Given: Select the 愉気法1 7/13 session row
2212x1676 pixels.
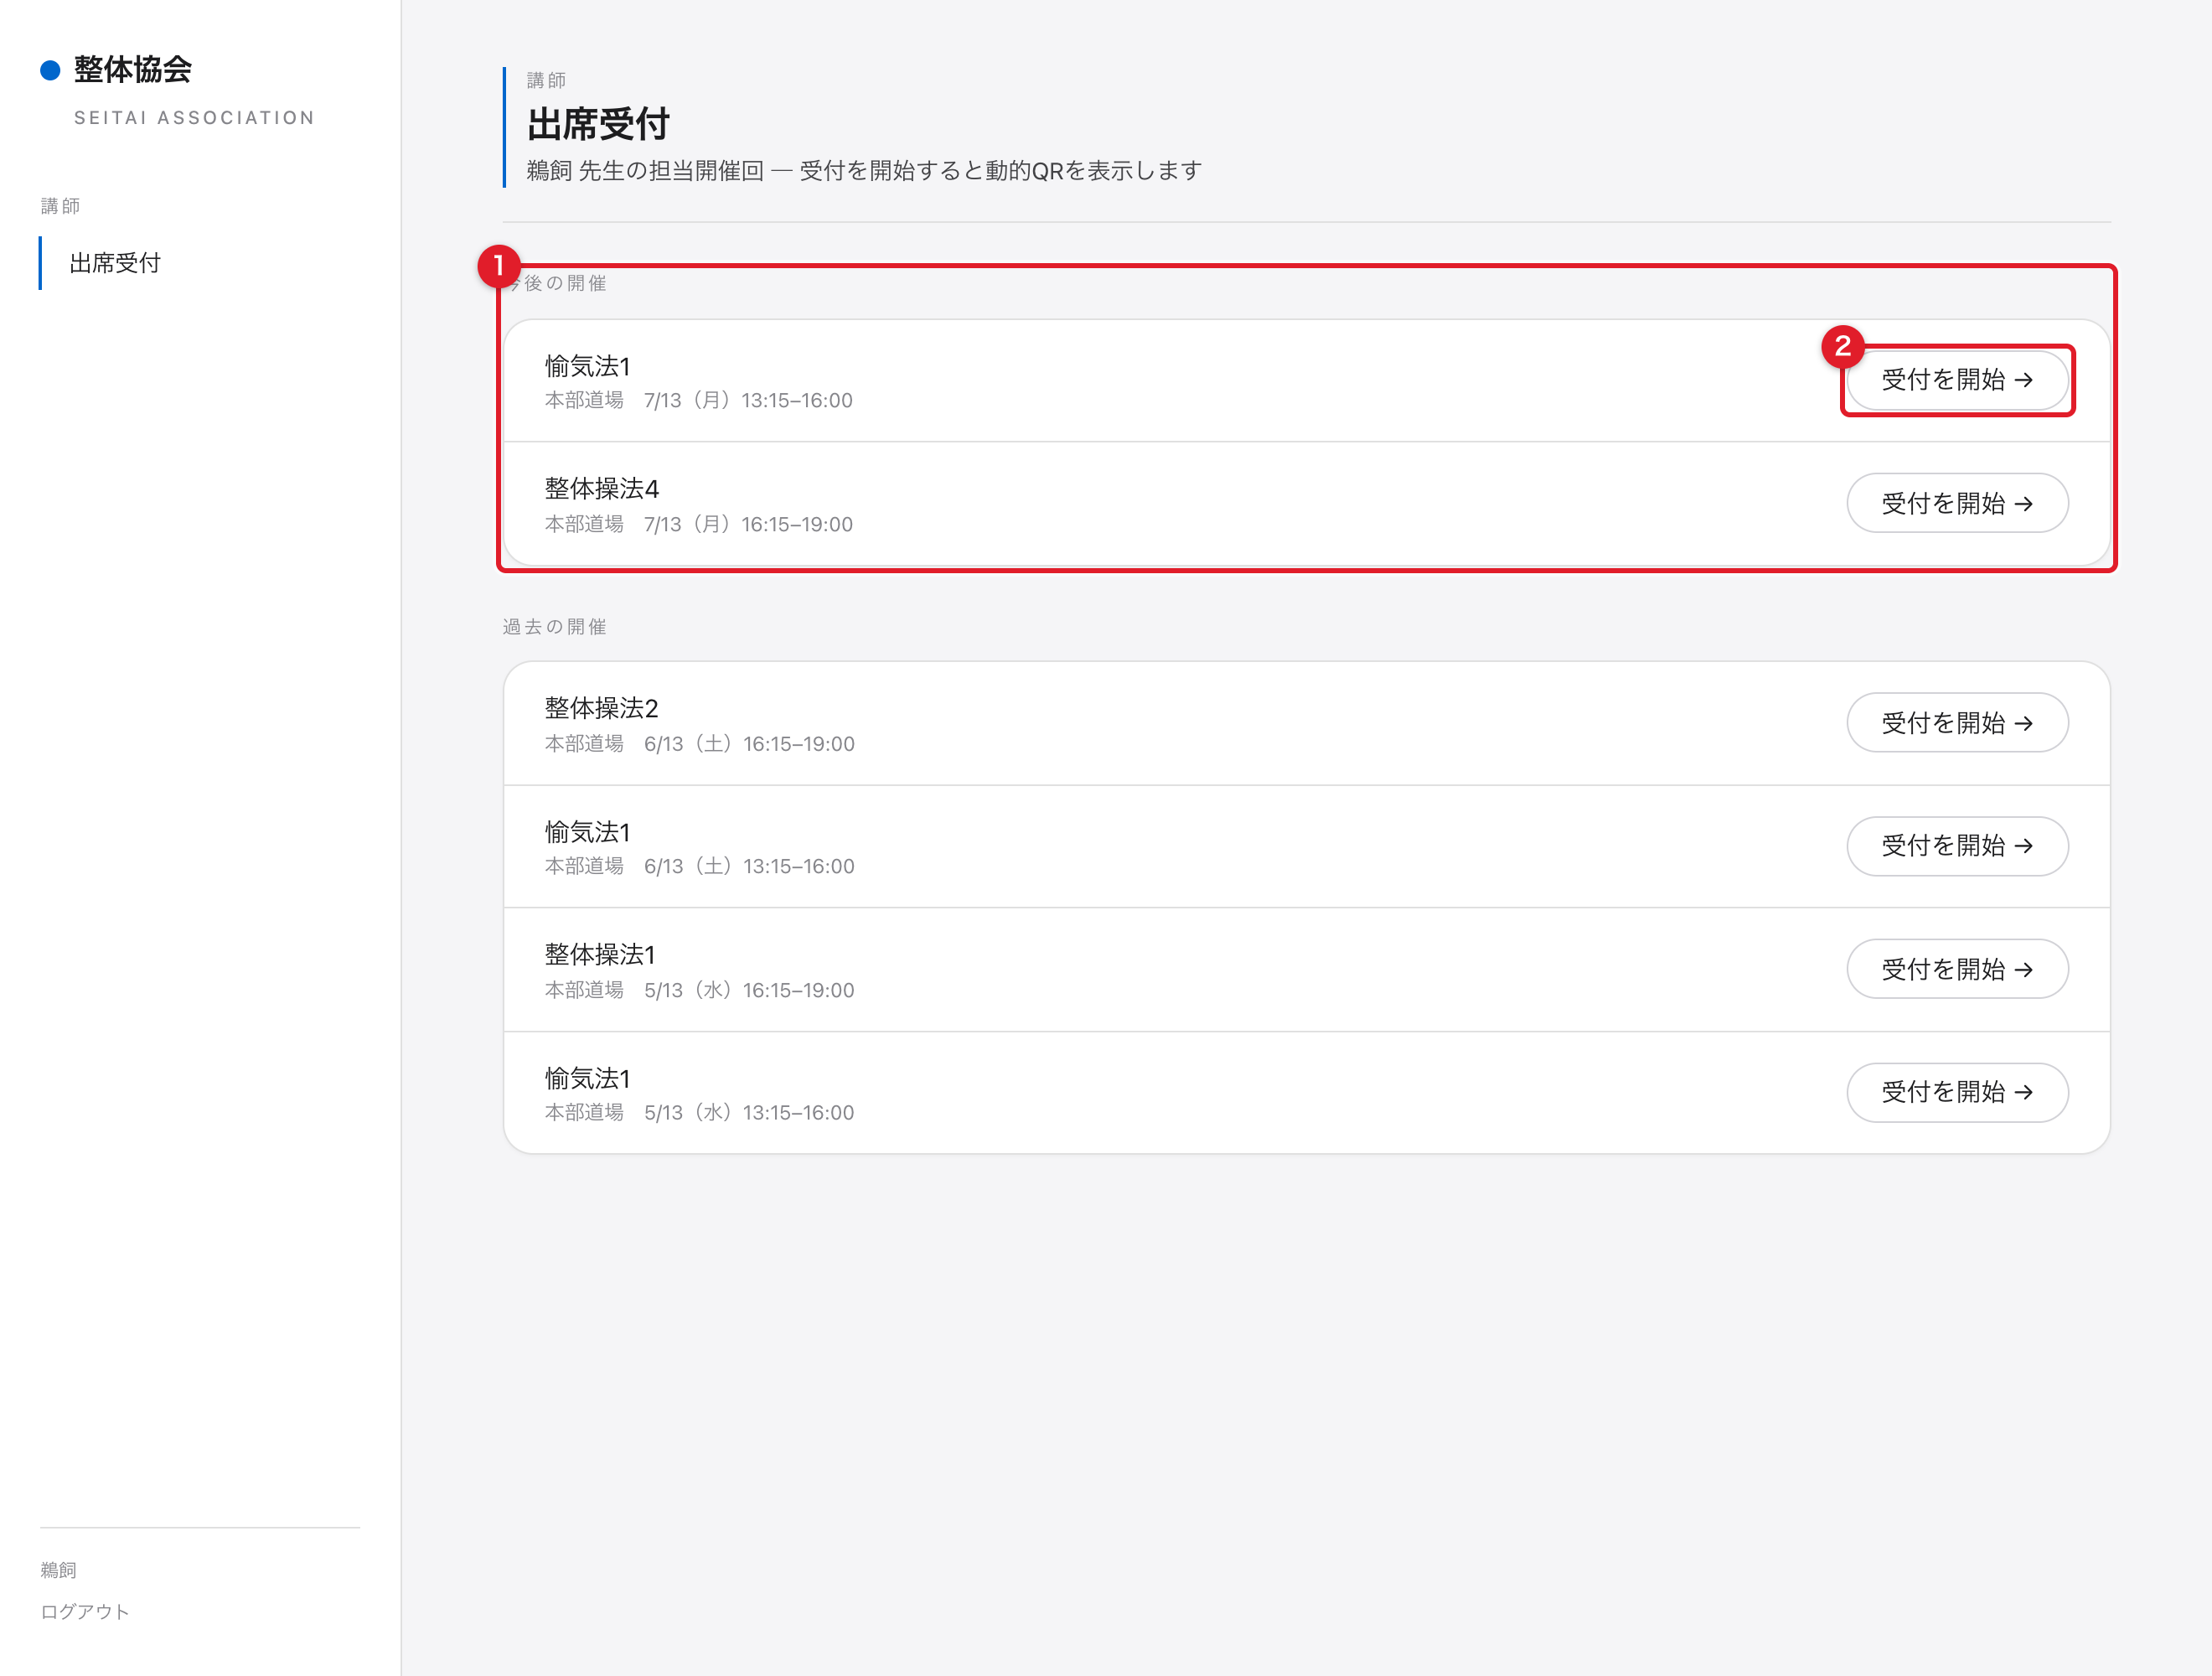Looking at the screenshot, I should click(x=1306, y=381).
